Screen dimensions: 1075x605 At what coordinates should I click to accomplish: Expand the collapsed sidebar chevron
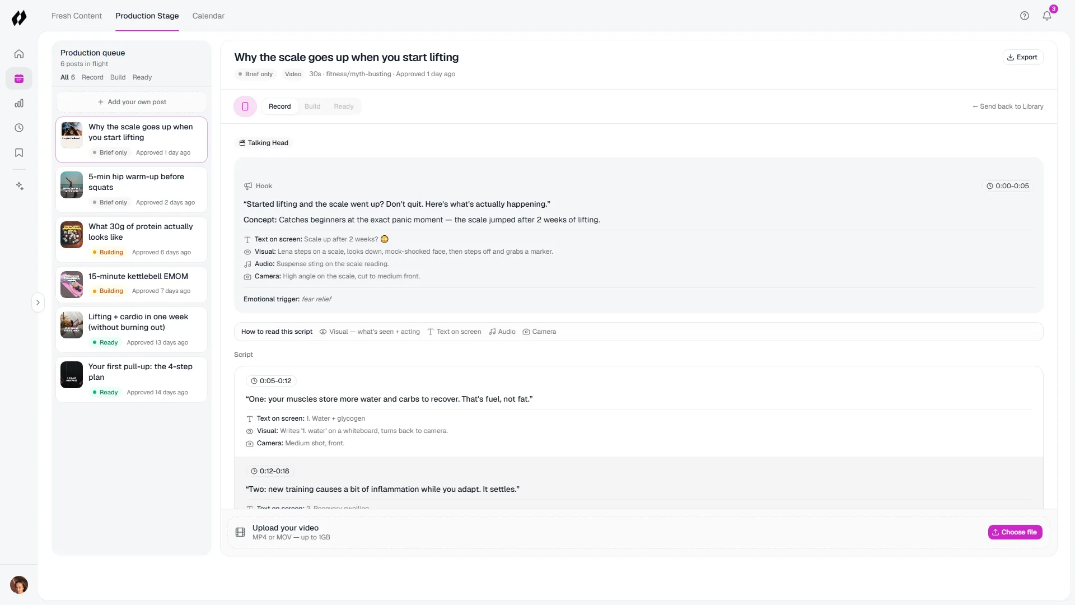point(38,302)
